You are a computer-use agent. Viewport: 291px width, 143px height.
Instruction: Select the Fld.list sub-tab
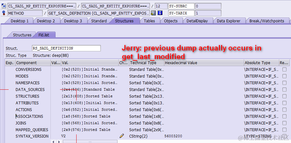pos(44,35)
